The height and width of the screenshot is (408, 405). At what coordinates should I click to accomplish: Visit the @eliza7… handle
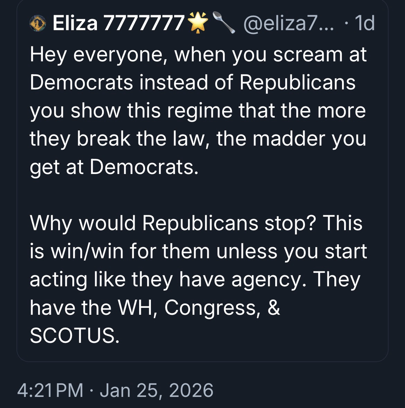(289, 24)
